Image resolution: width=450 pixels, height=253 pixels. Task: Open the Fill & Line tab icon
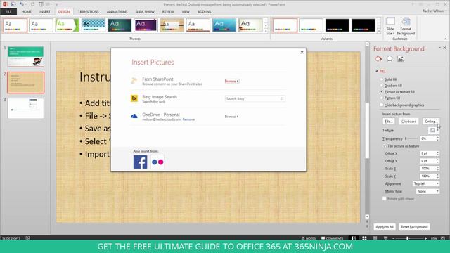pos(378,59)
